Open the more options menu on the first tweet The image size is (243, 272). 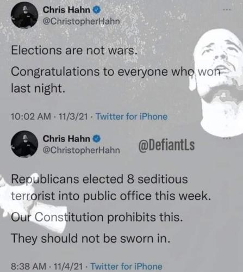pyautogui.click(x=227, y=10)
